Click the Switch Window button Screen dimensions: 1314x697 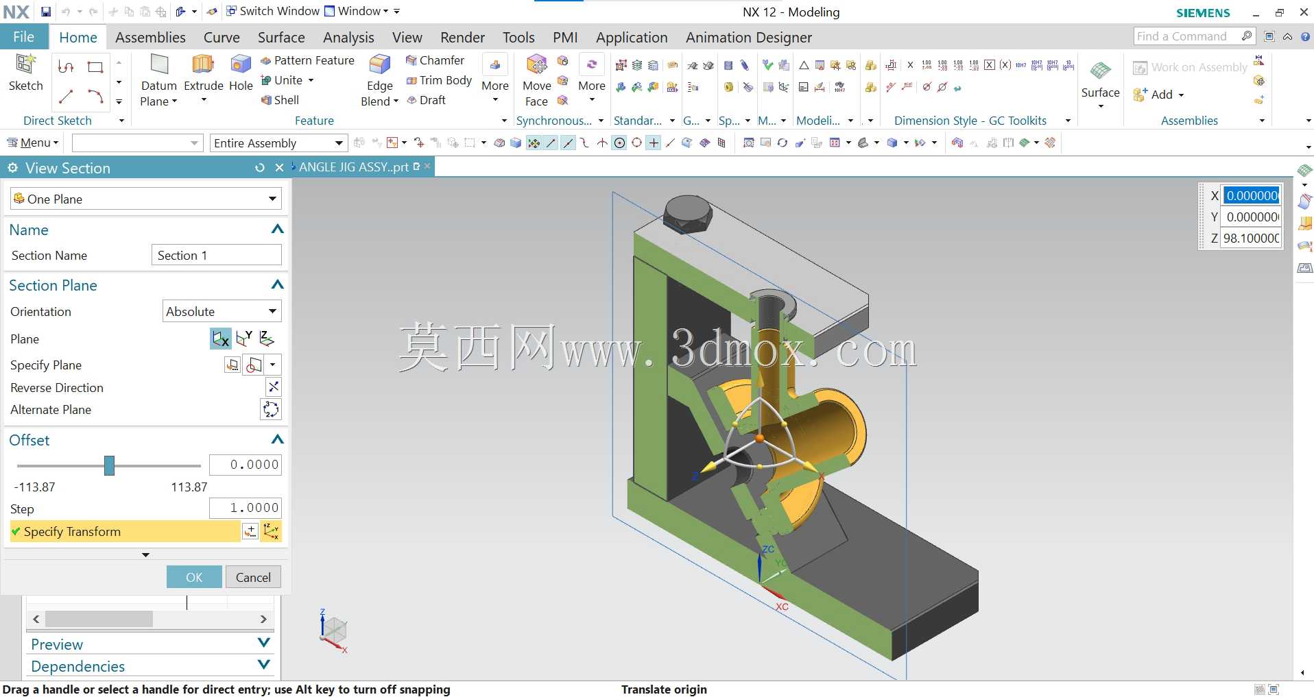click(x=273, y=11)
